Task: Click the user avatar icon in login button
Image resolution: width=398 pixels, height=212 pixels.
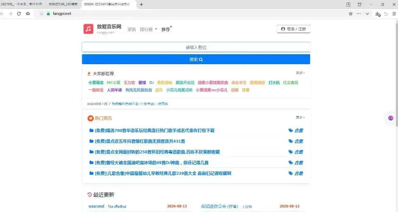Action: (283, 29)
